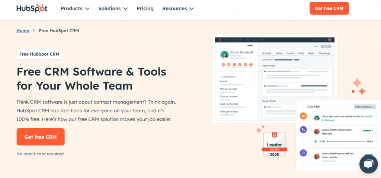381x178 pixels.
Task: Click HubSpot sprocket icon in mockup top bar
Action: (220, 40)
